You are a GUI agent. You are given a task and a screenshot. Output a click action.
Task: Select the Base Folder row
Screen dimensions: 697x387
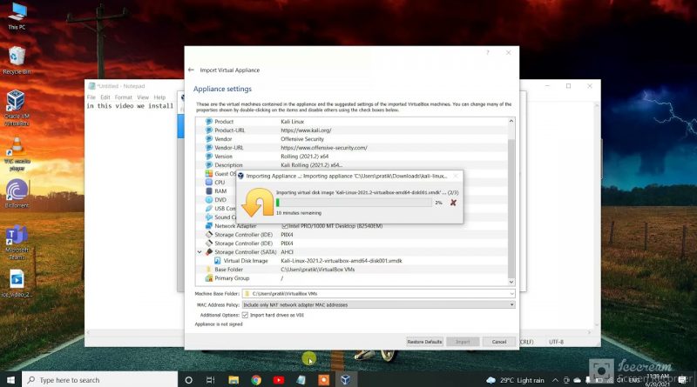(x=351, y=270)
